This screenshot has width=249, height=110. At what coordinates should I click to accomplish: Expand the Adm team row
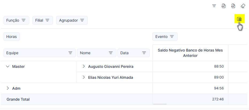[7, 88]
